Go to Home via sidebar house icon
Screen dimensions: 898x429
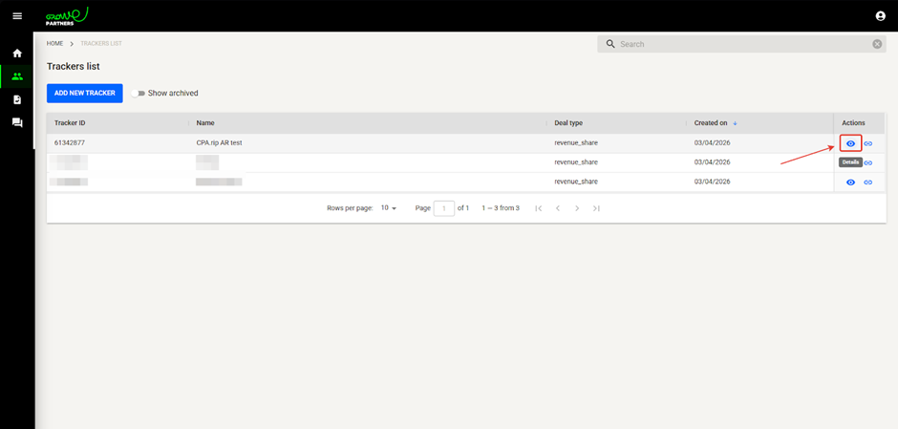tap(17, 54)
